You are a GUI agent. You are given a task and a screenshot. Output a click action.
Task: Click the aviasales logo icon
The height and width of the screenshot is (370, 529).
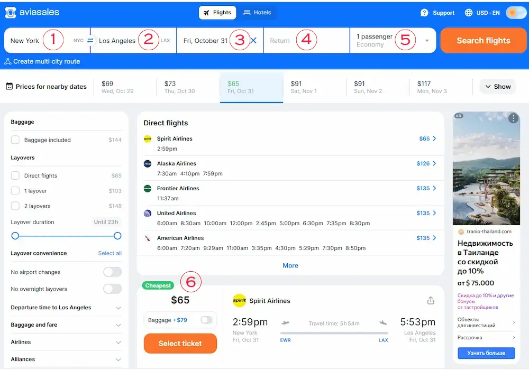[11, 13]
